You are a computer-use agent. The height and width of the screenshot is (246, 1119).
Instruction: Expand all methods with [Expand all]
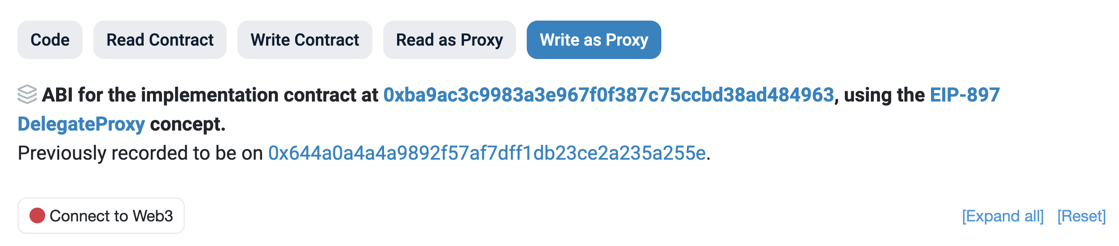click(1002, 216)
